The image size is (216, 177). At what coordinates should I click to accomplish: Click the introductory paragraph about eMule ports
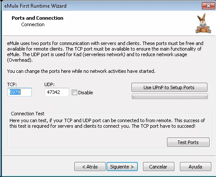(x=105, y=51)
